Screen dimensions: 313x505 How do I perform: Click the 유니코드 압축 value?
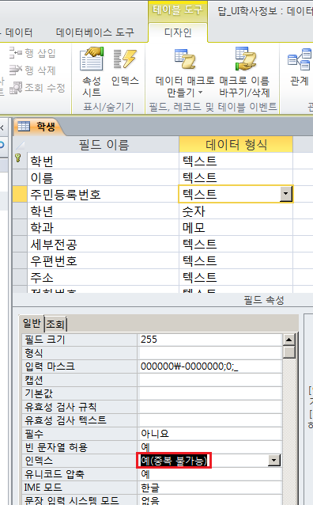click(x=209, y=474)
